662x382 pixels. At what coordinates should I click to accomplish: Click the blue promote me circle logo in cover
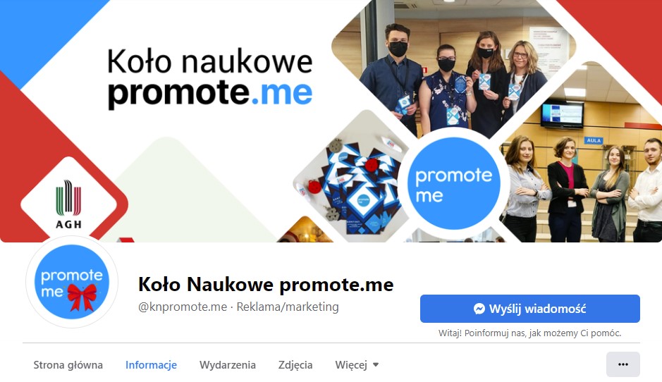(x=454, y=184)
